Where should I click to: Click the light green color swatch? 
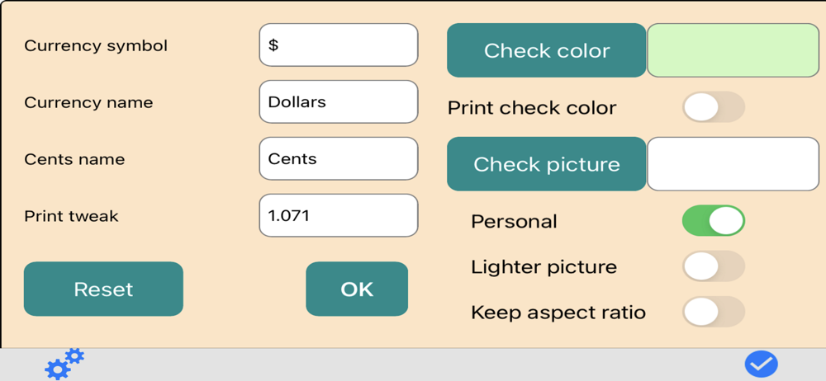coord(733,50)
